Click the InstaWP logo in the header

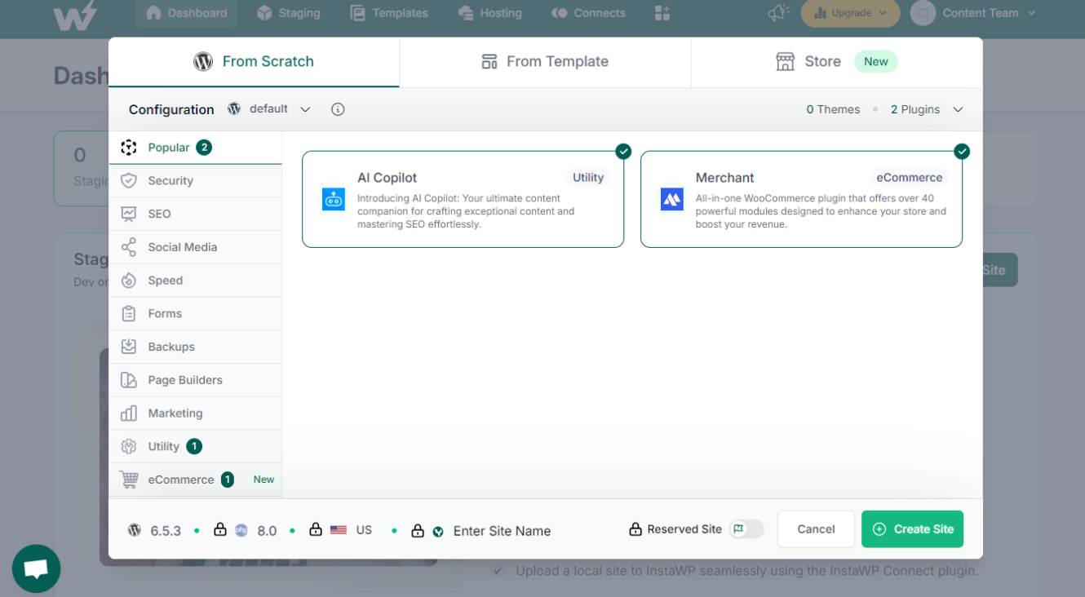[x=75, y=14]
